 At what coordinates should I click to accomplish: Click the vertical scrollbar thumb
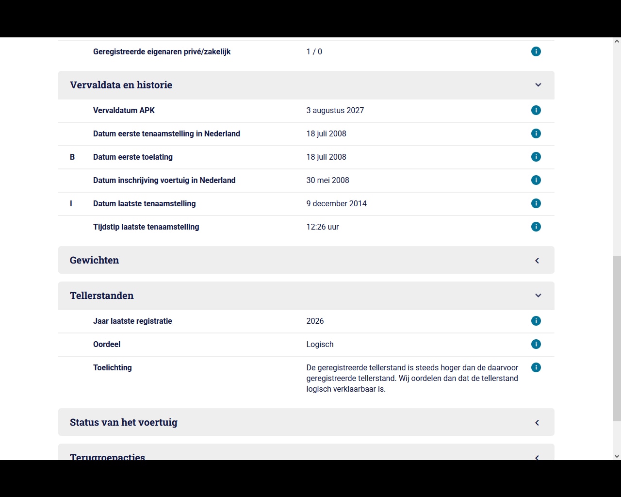point(617,338)
